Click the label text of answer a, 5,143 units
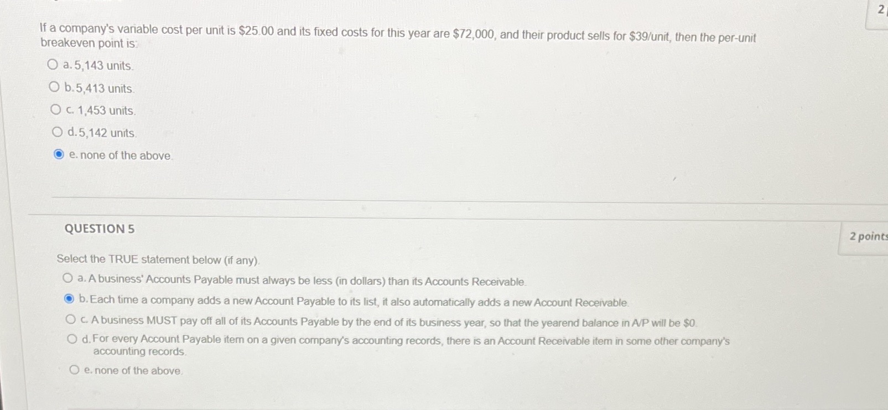 coord(98,65)
